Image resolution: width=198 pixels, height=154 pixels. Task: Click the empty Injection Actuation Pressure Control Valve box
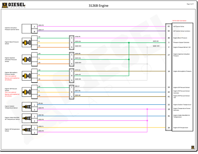[x=26, y=29]
